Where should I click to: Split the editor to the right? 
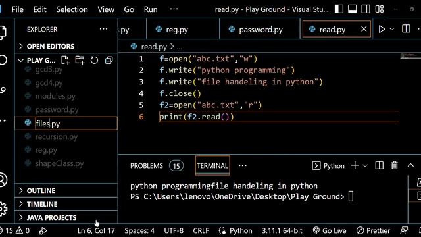406,29
